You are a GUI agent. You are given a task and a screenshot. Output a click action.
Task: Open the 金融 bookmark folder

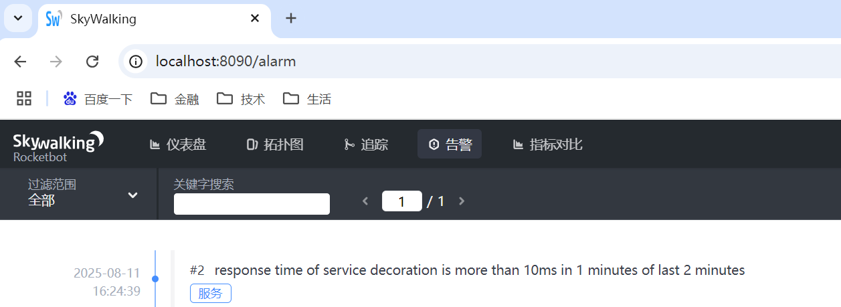point(175,99)
